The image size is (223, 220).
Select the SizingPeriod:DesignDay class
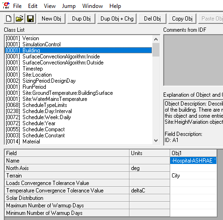79,81
